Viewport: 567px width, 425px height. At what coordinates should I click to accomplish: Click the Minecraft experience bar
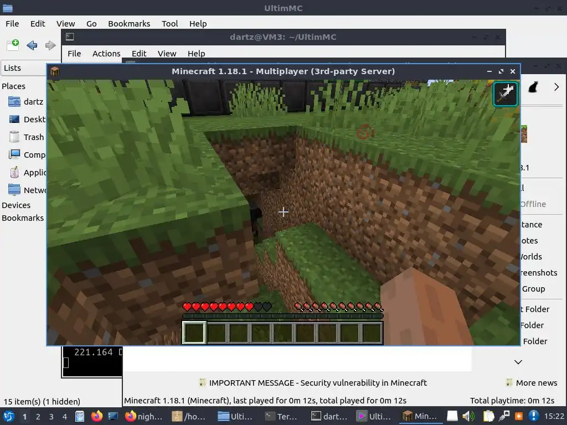[x=282, y=316]
